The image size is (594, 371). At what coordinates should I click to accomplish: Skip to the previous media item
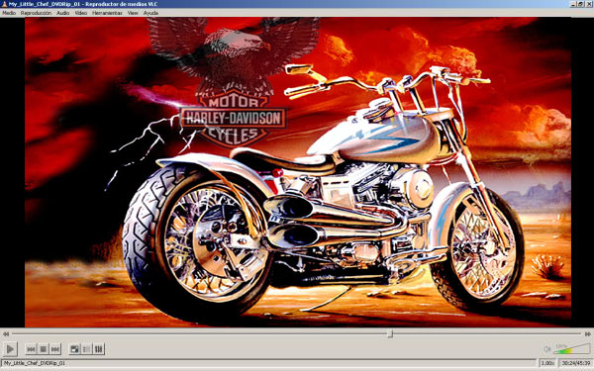click(31, 349)
